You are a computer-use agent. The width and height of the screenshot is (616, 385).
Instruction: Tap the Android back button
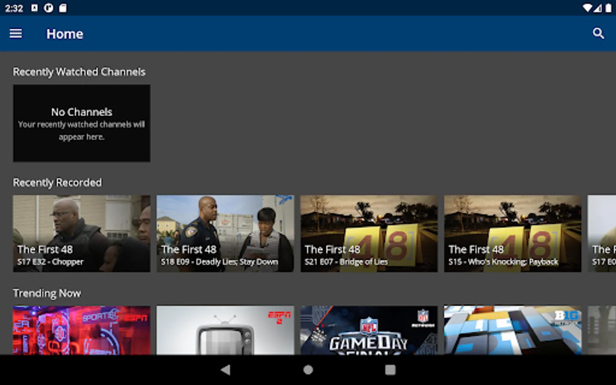[225, 370]
